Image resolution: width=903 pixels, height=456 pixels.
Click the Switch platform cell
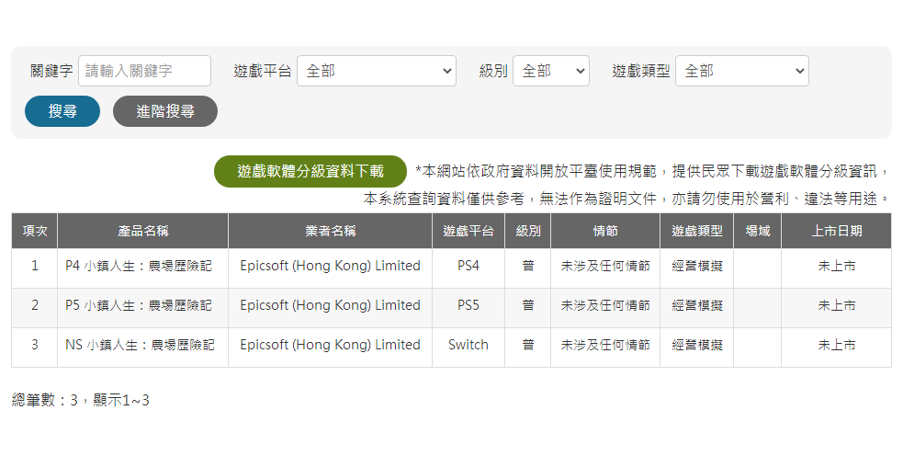coord(468,345)
